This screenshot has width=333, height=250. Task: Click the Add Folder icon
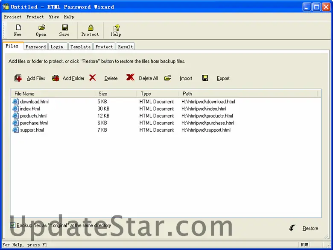pos(55,78)
